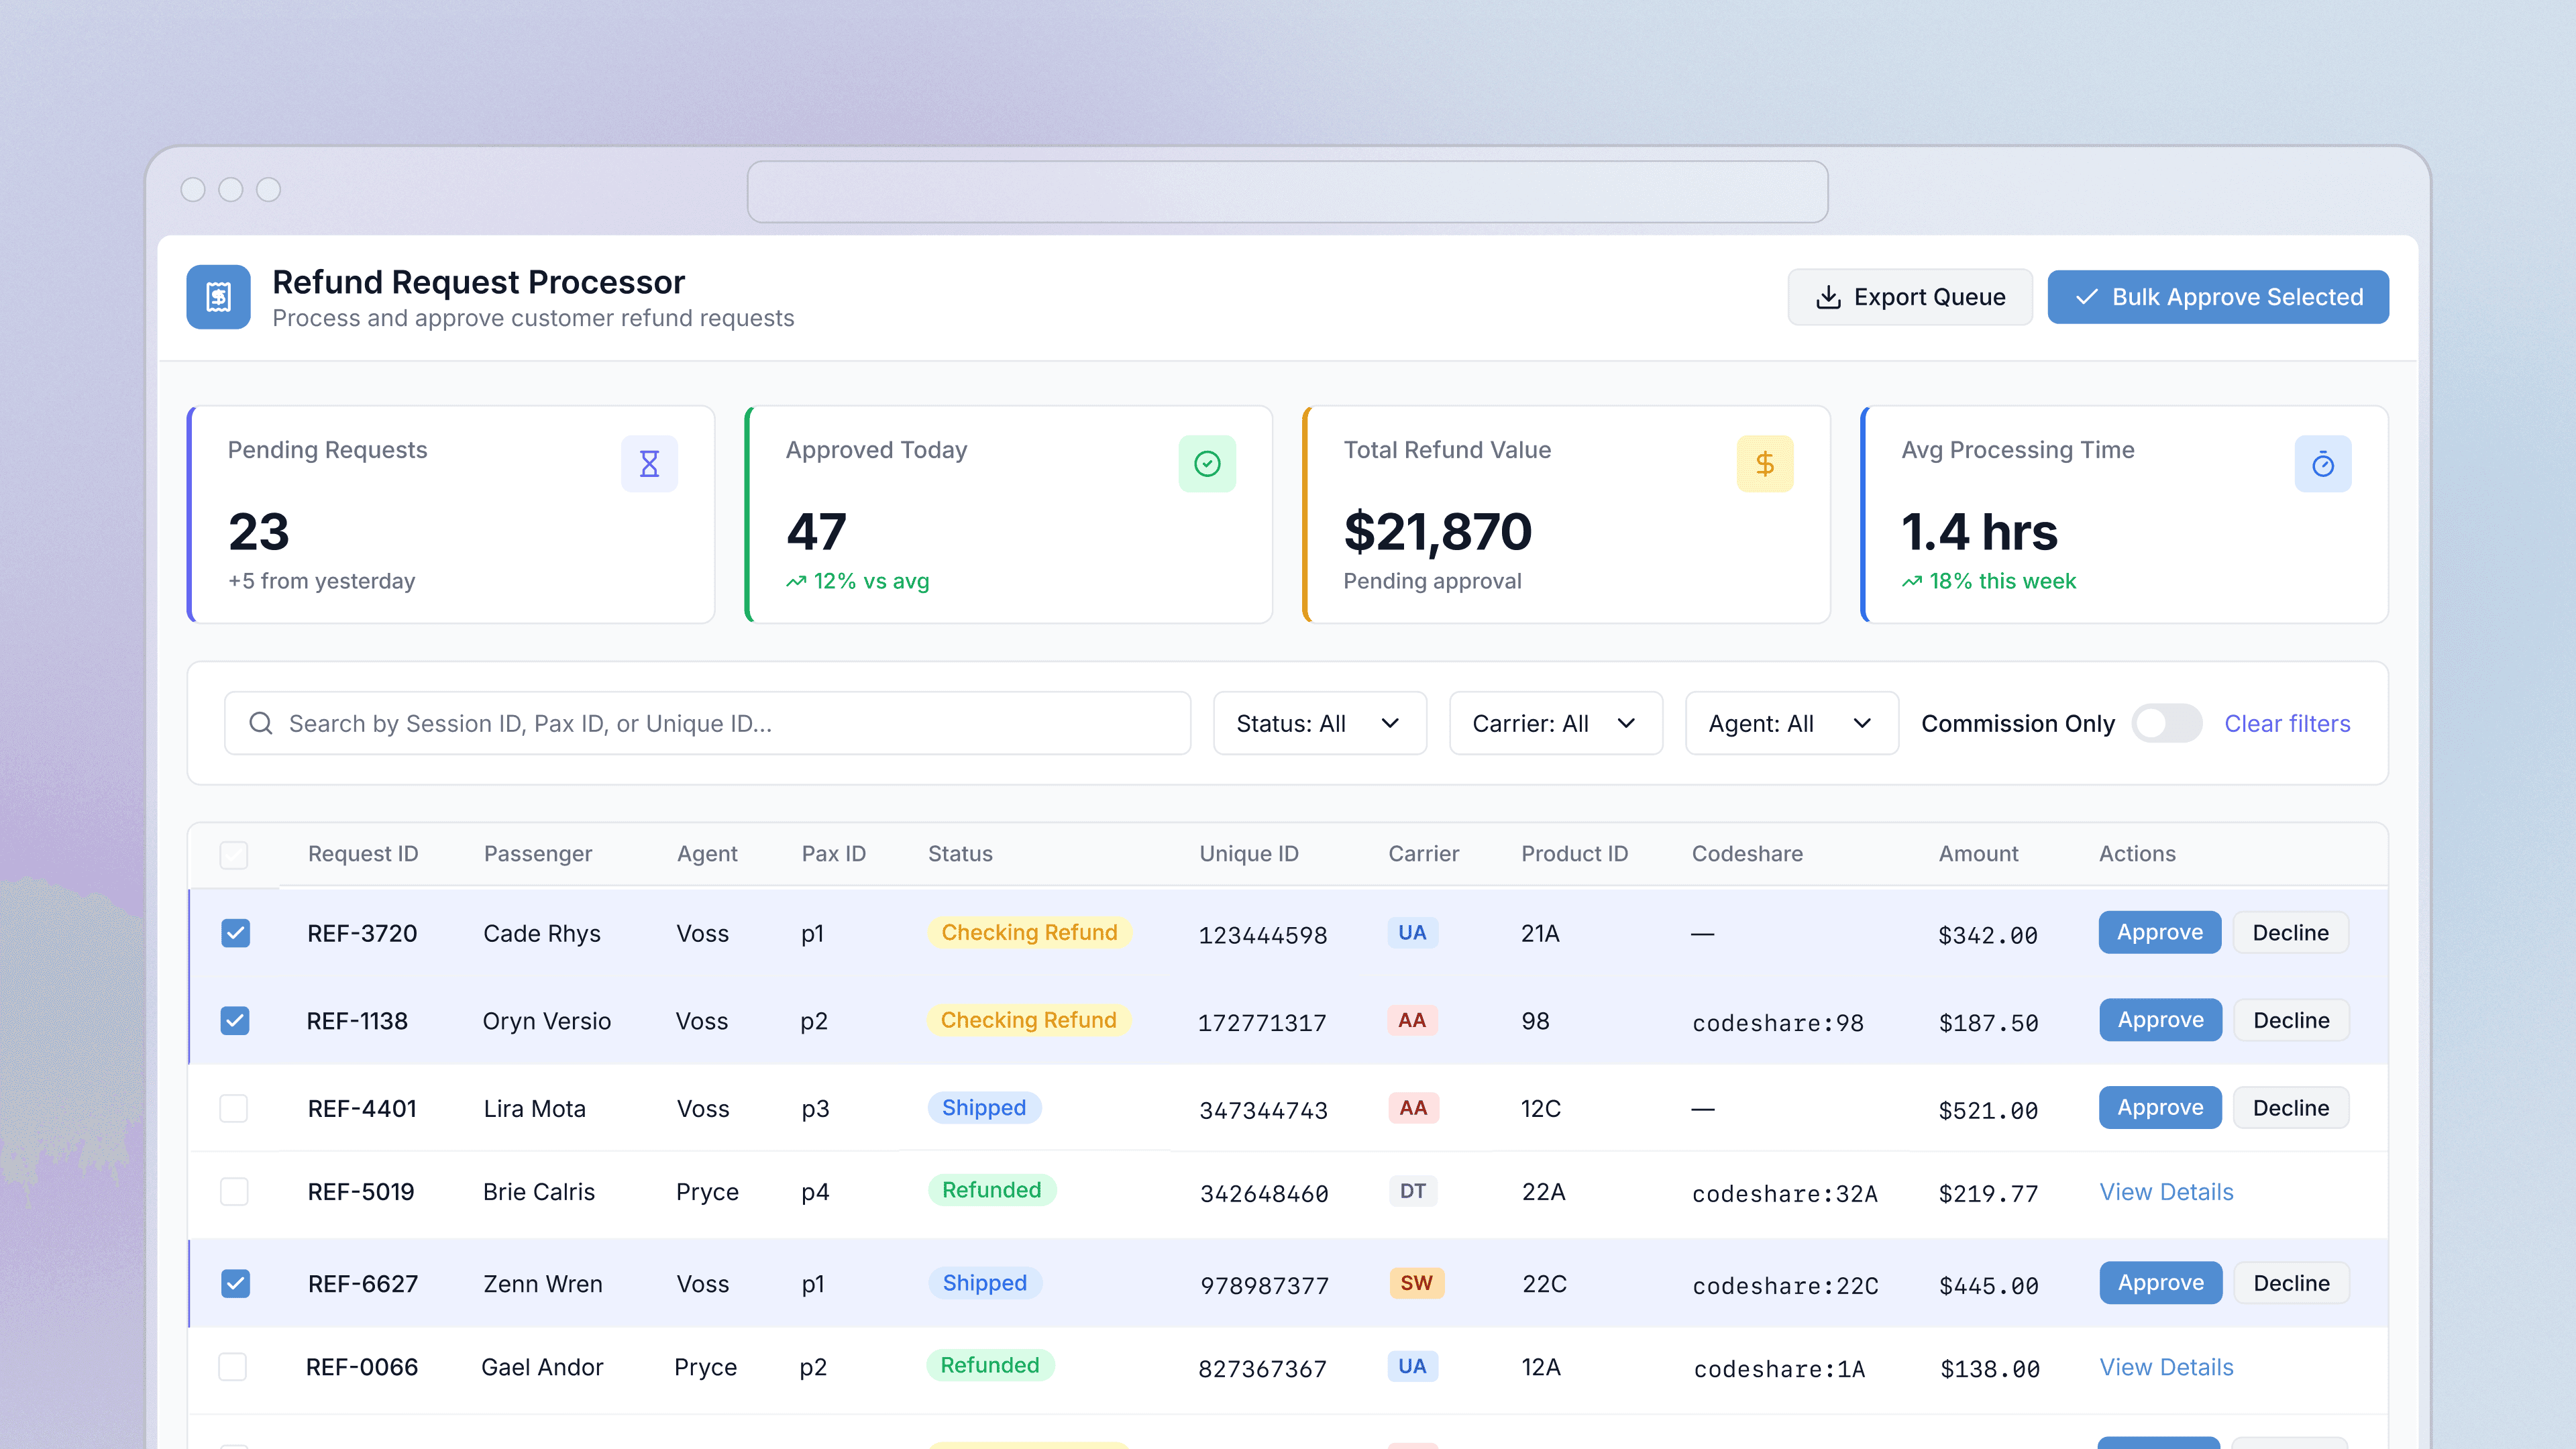The height and width of the screenshot is (1449, 2576).
Task: Click the Refunded status badge for REF-0066
Action: click(x=990, y=1365)
